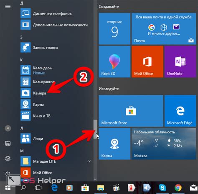The image size is (198, 194).
Task: Click the Skype taskbar icon
Action: tap(162, 188)
